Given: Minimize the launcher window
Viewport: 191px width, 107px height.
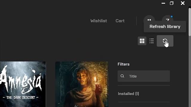Looking at the screenshot, I should (x=163, y=3).
